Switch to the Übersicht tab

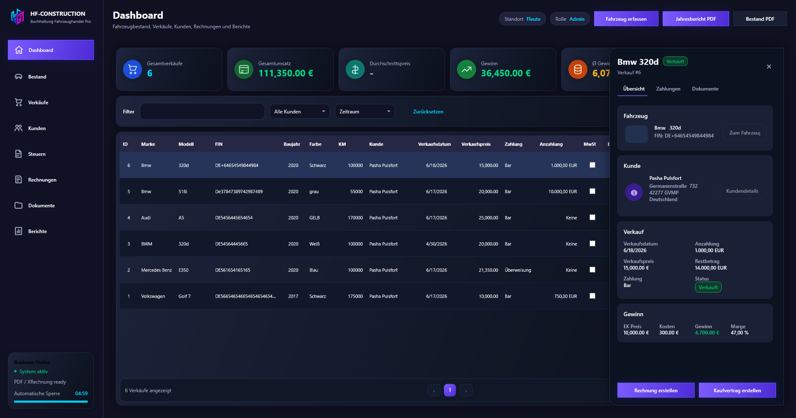(x=634, y=89)
